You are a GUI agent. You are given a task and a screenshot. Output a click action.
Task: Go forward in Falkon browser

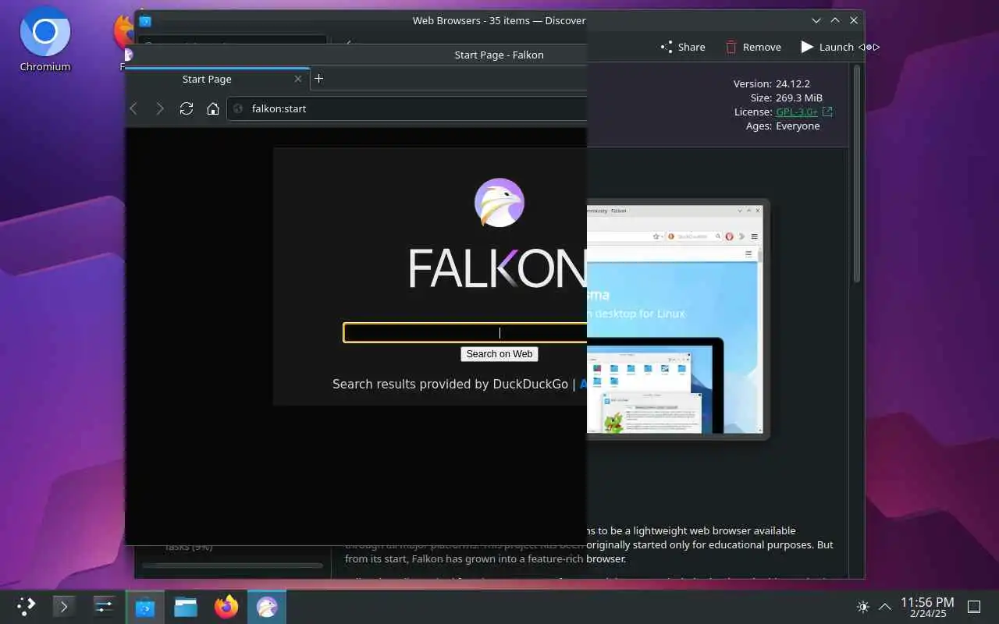point(160,108)
